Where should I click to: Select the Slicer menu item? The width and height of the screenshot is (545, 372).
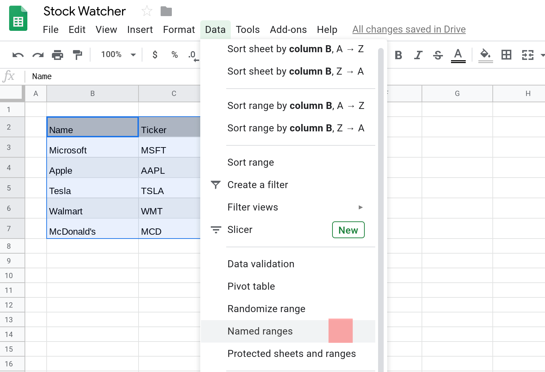point(288,230)
